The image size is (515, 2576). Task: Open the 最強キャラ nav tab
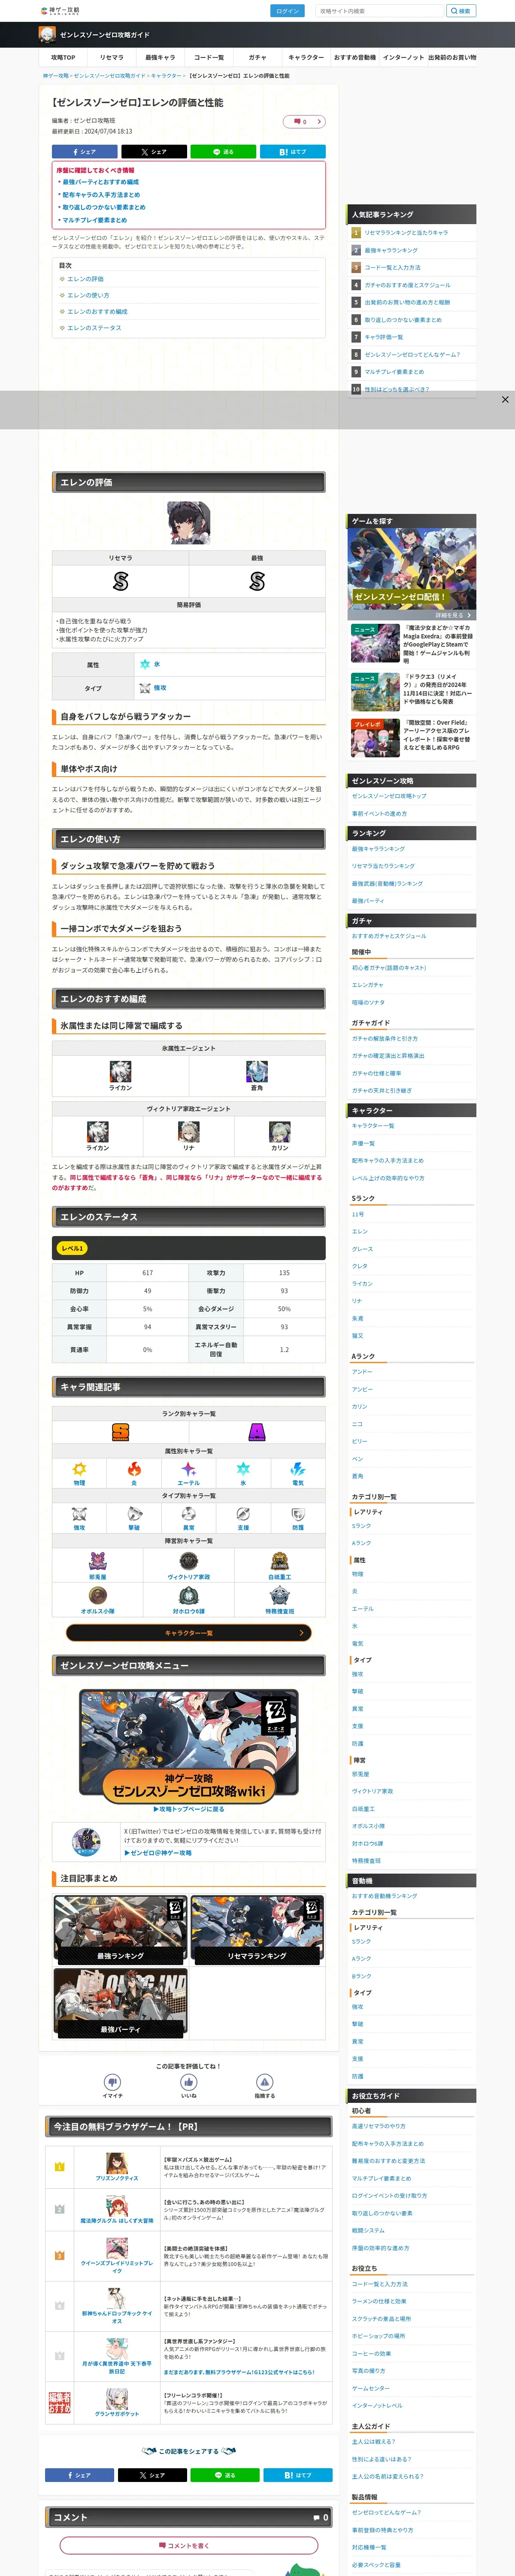(160, 57)
